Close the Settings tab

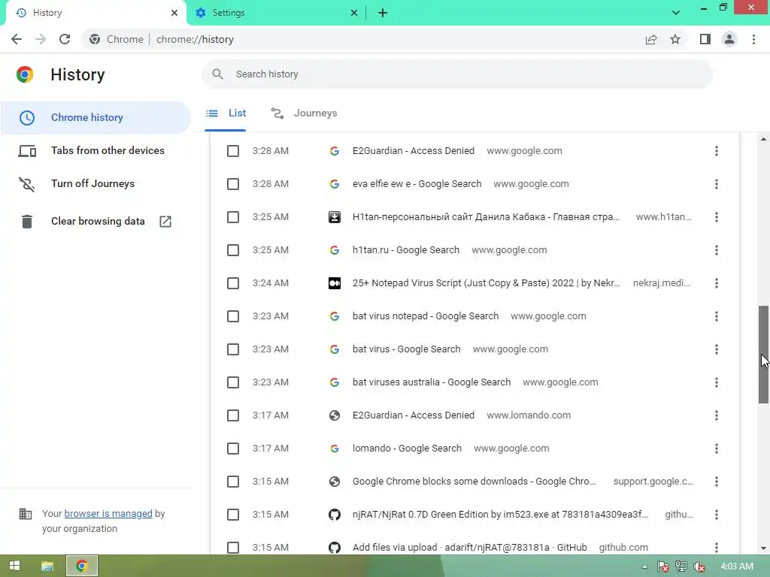point(354,13)
